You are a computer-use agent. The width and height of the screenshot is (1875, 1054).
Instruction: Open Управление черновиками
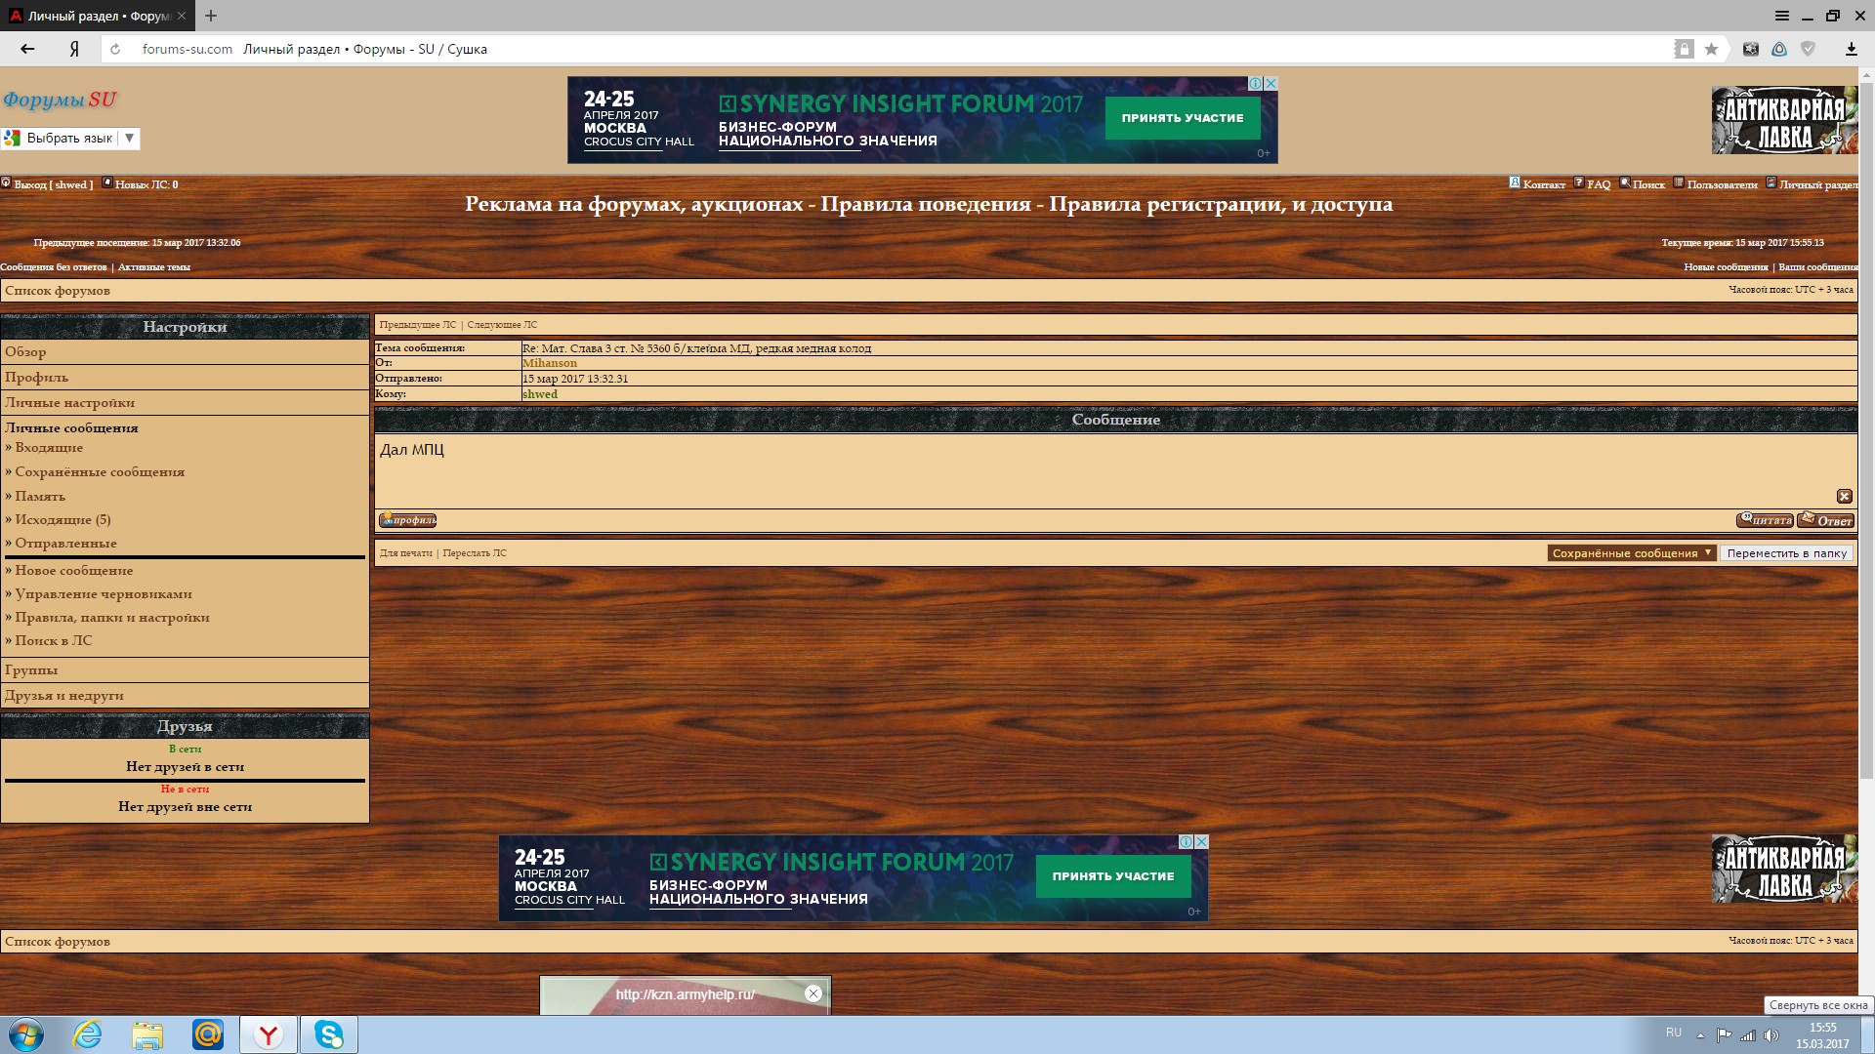(x=104, y=593)
